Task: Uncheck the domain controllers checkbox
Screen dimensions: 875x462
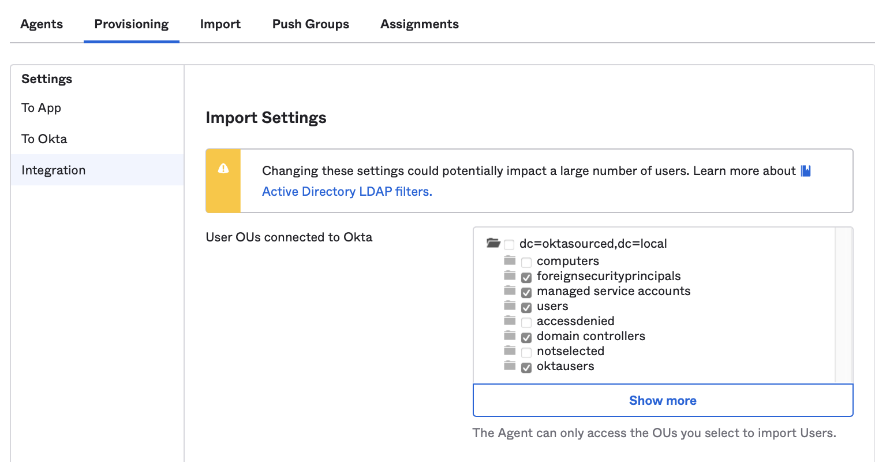Action: pos(526,338)
